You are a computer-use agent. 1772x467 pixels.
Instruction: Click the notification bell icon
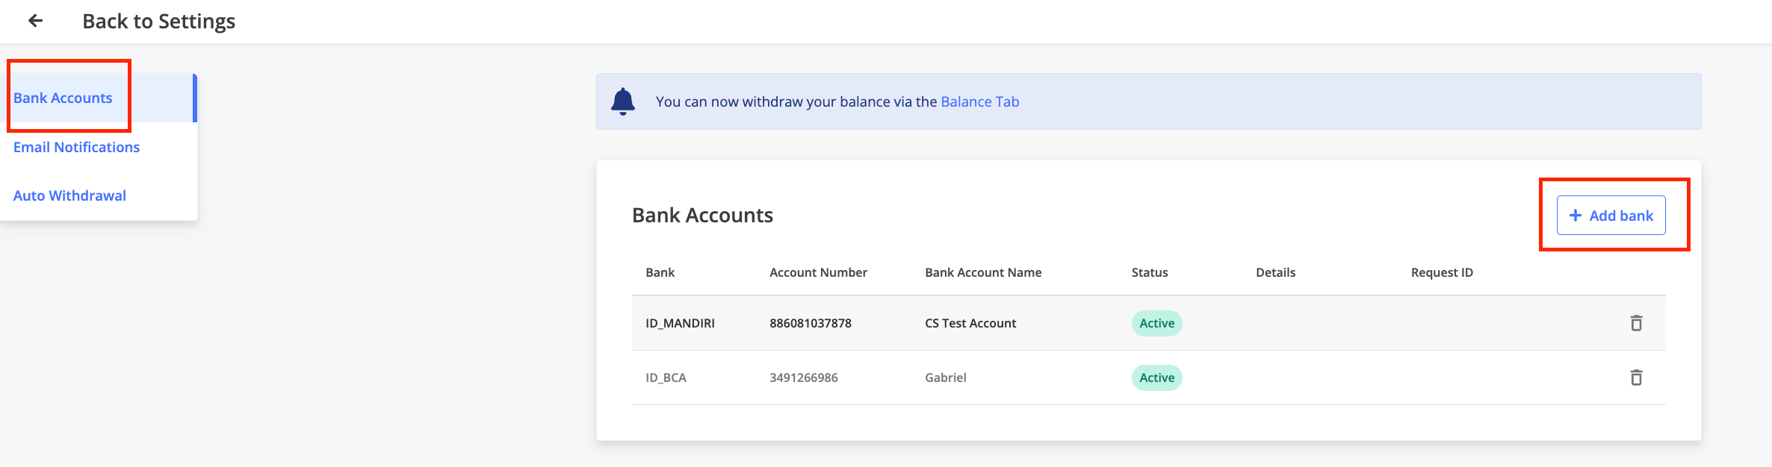tap(623, 101)
